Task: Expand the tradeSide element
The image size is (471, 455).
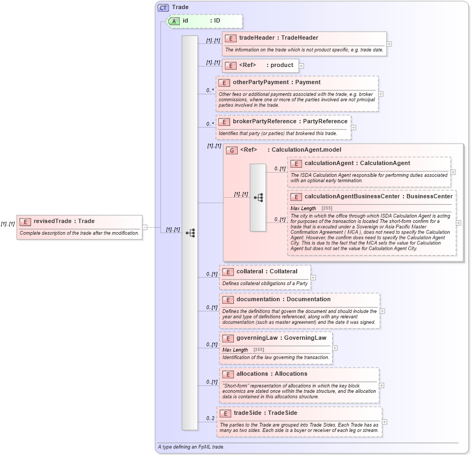Action: [385, 422]
